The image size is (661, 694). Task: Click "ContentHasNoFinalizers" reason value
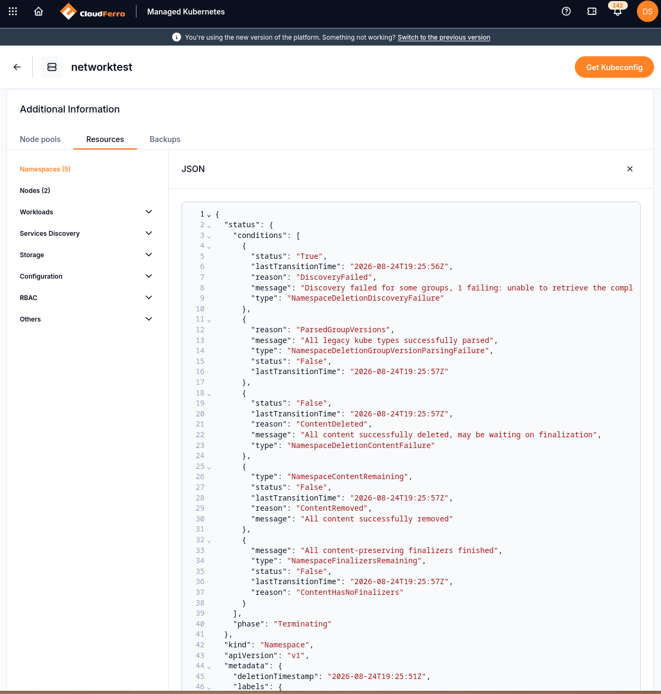coord(350,592)
